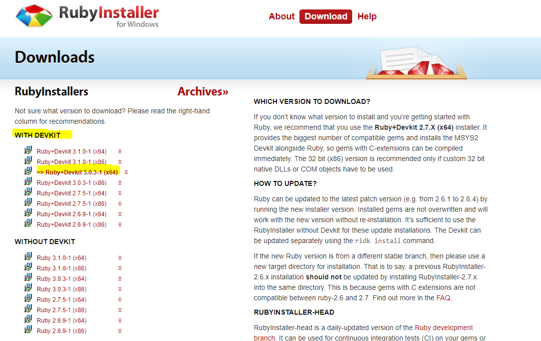
Task: Open details icon for Ruby+Devkit 2.6.9-1 (x86)
Action: (120, 225)
